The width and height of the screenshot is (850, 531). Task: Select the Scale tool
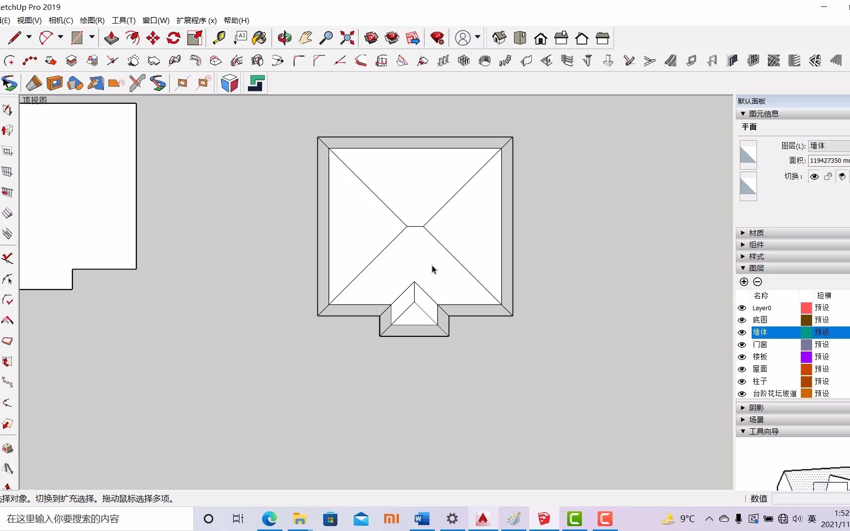tap(195, 38)
